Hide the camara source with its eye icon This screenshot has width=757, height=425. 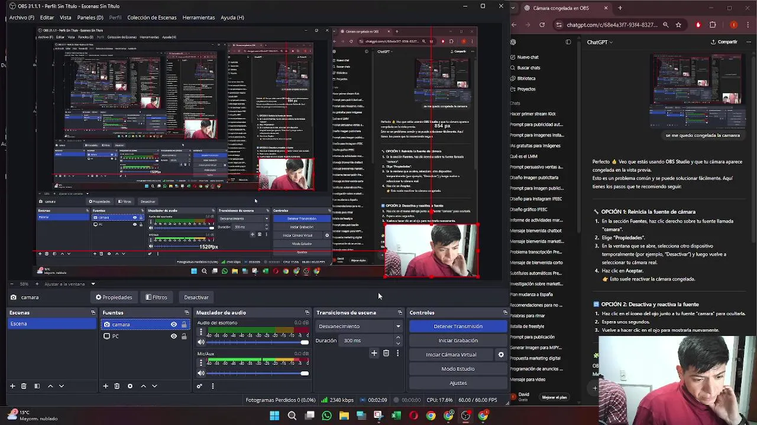coord(173,324)
